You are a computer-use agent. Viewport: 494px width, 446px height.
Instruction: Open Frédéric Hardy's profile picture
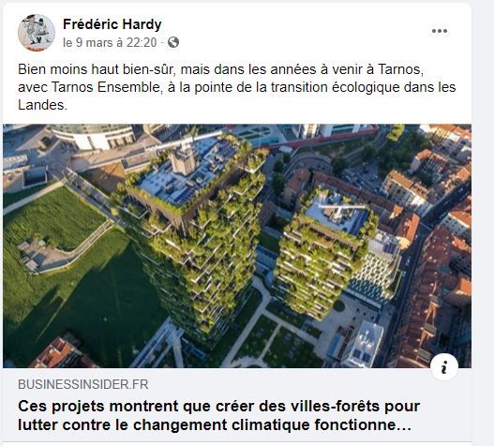point(37,33)
